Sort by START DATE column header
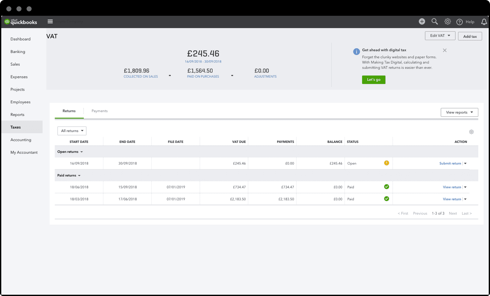 (79, 142)
